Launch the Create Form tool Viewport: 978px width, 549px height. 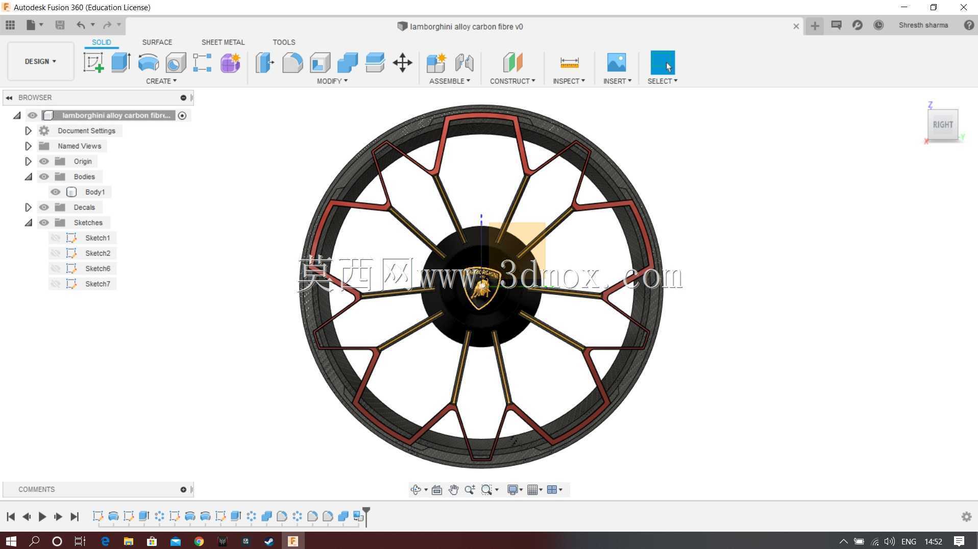[230, 63]
